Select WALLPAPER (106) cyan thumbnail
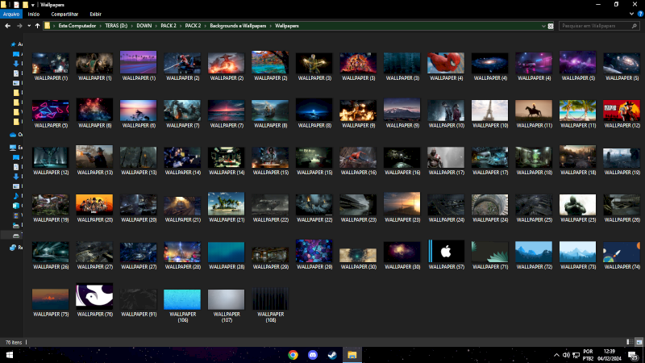Screen dimensions: 645x363 182,298
